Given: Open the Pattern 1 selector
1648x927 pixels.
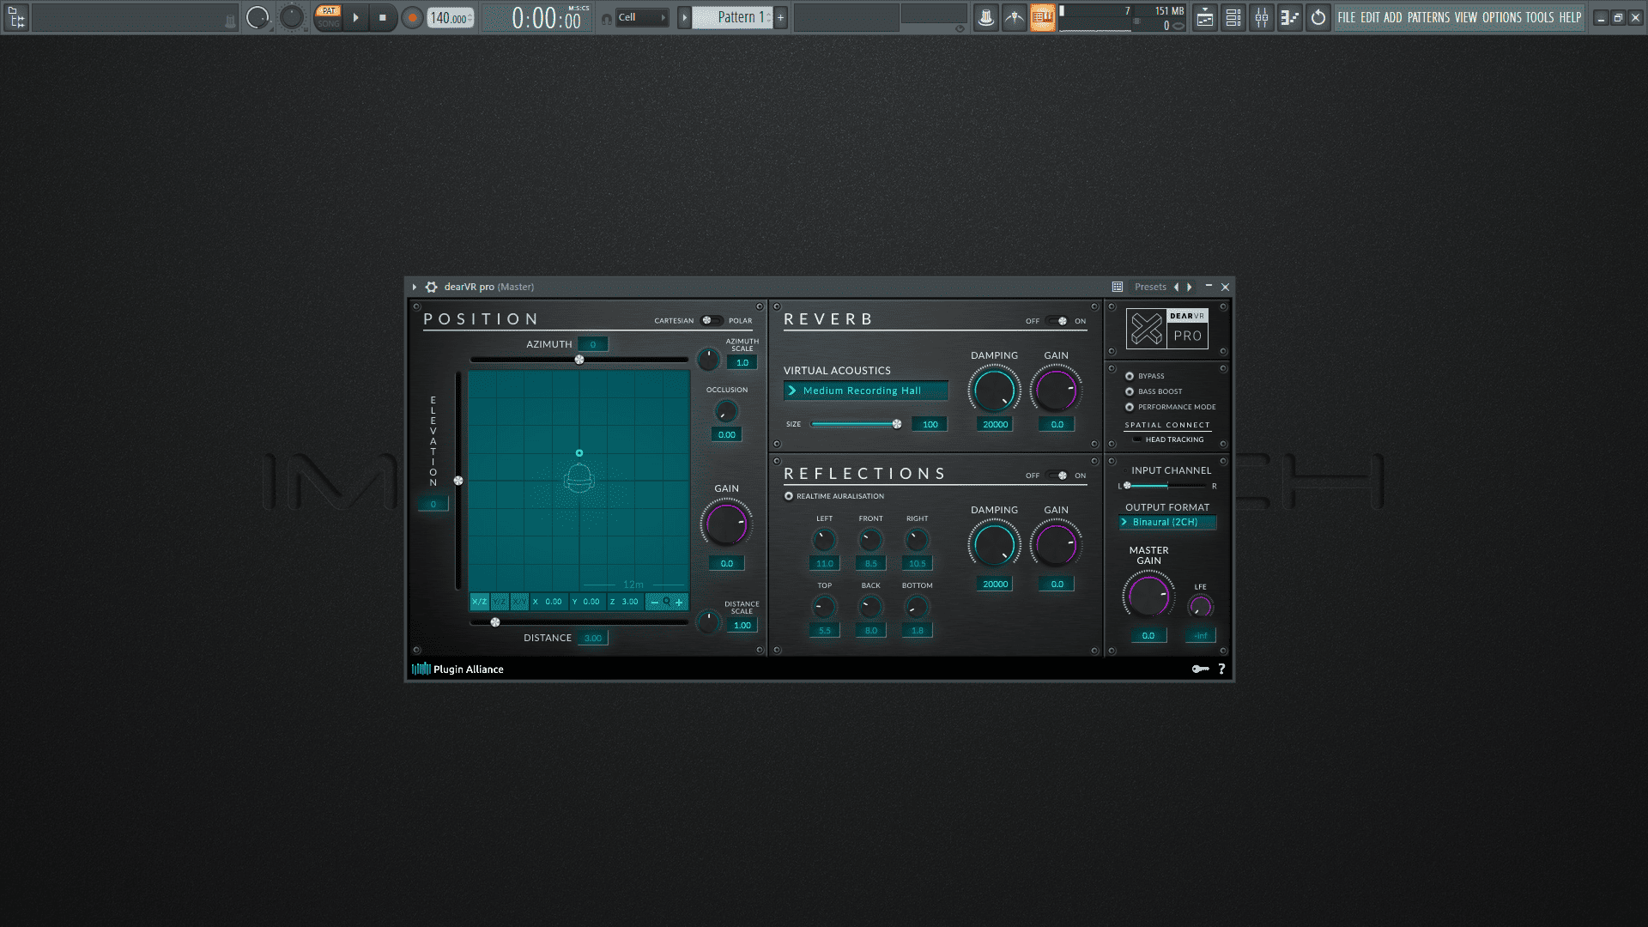Looking at the screenshot, I should point(733,17).
